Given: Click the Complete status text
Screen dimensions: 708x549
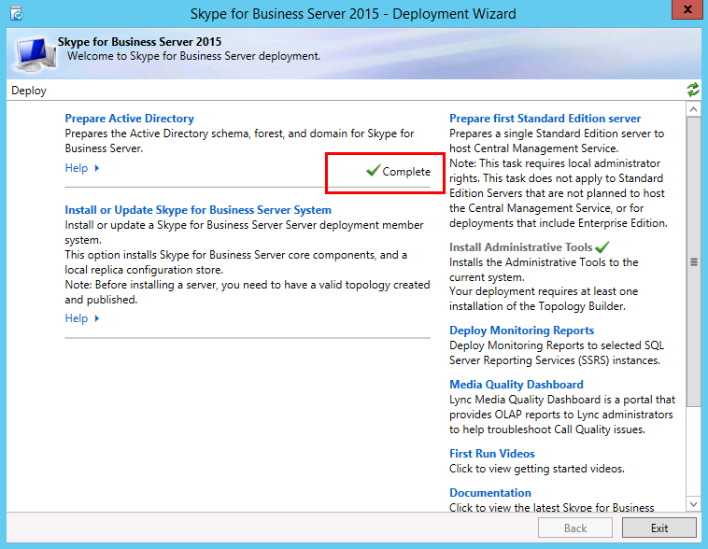Looking at the screenshot, I should click(x=406, y=172).
